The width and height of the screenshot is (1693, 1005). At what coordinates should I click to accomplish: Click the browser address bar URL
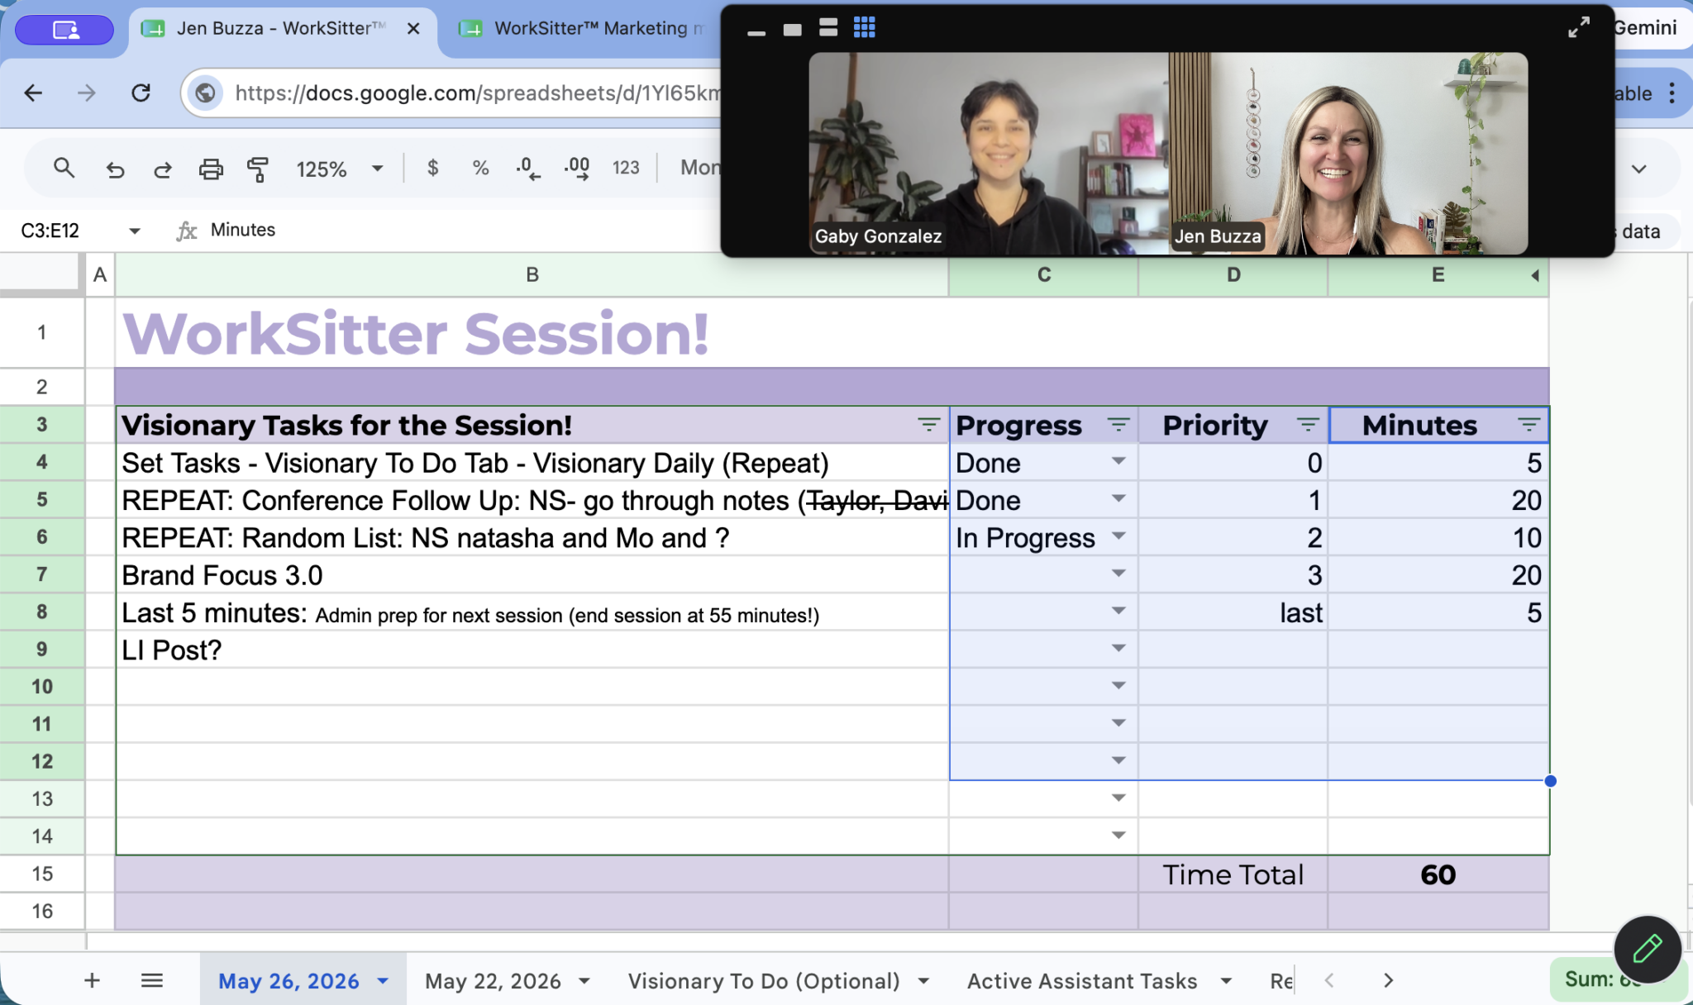click(x=478, y=93)
